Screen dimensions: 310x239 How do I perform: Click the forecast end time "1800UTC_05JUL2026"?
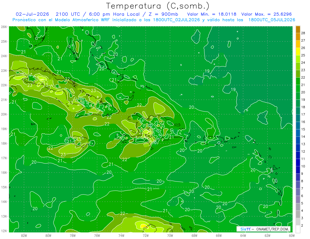[x=272, y=20]
